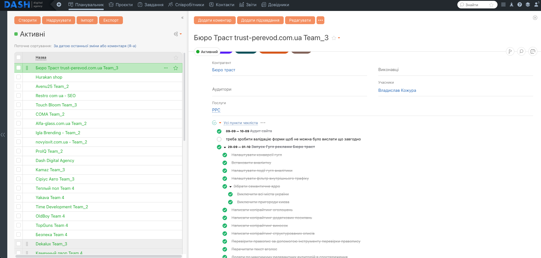Open the Завдання menu
Viewport: 541px width, 258px height.
coord(151,4)
